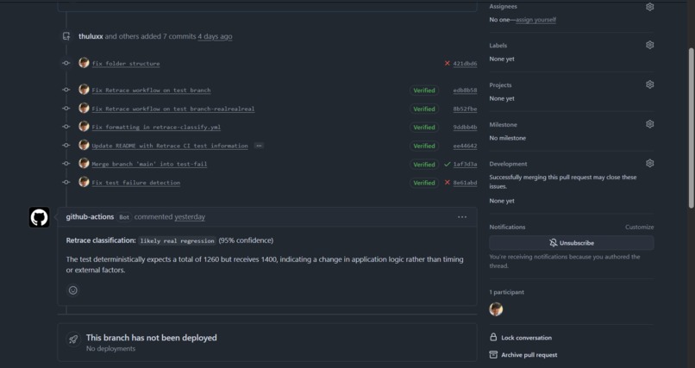This screenshot has height=368, width=695.
Task: Customize notification settings
Action: (639, 227)
